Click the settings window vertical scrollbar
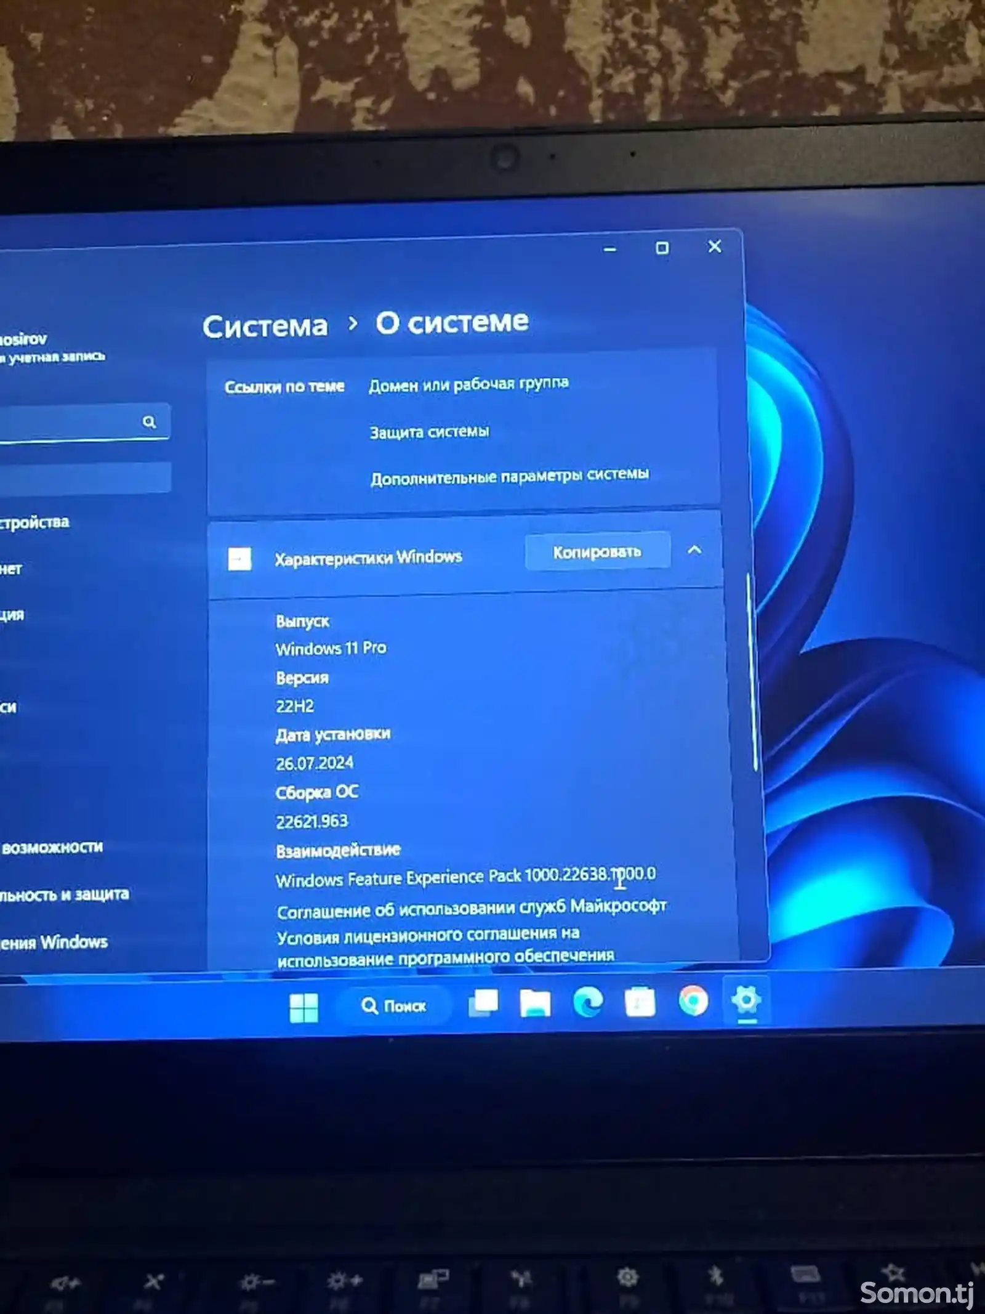Screen dimensions: 985x1314 pos(753,671)
